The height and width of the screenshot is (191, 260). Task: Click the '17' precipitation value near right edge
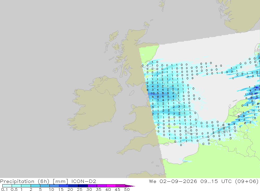point(256,94)
